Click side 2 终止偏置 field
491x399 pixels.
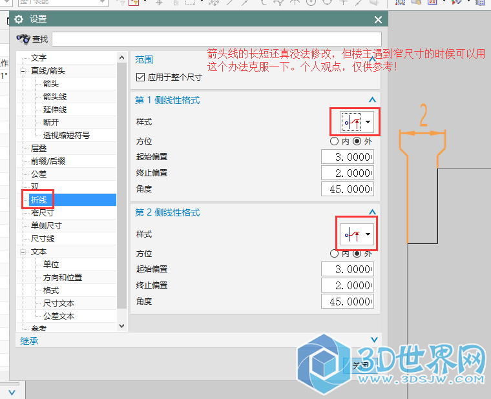coord(348,285)
